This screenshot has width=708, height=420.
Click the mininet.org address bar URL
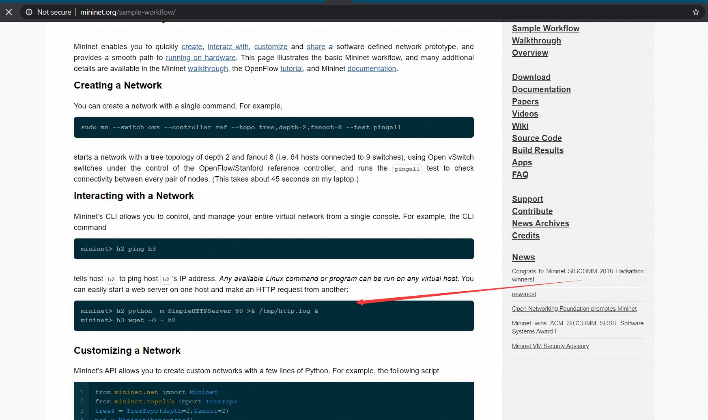128,12
